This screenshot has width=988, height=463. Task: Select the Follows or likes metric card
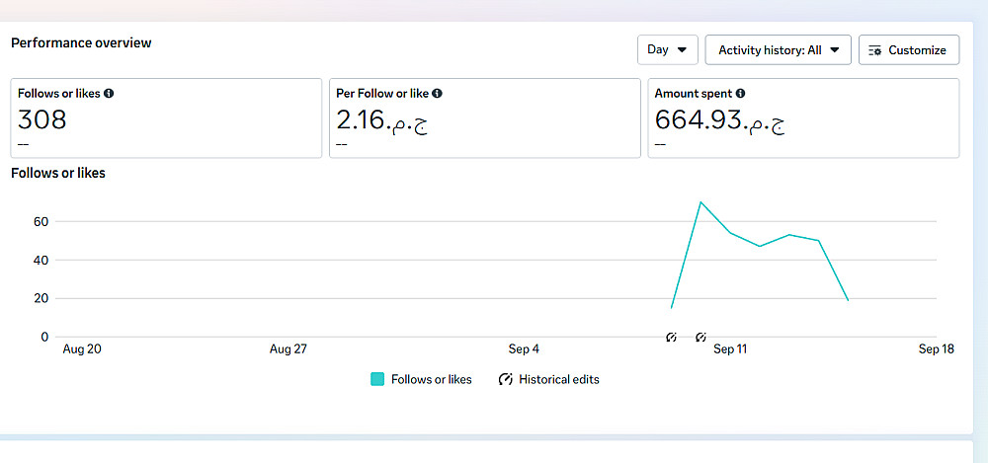pyautogui.click(x=166, y=118)
